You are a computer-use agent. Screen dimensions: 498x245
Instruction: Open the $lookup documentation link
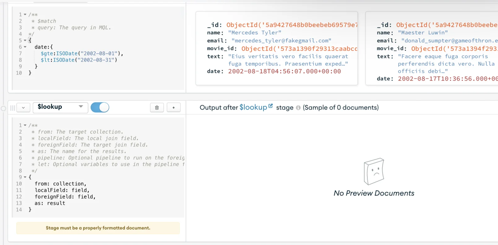[253, 107]
